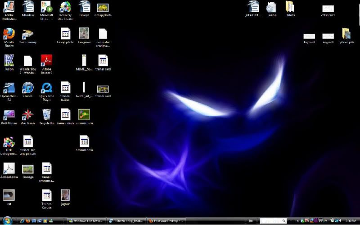This screenshot has height=225, width=360.
Task: Select the cat image icon
Action: coord(9,195)
